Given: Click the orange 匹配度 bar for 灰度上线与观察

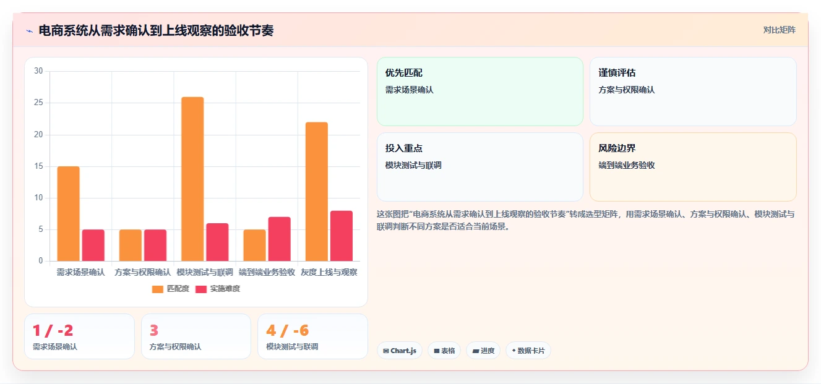Looking at the screenshot, I should point(316,192).
